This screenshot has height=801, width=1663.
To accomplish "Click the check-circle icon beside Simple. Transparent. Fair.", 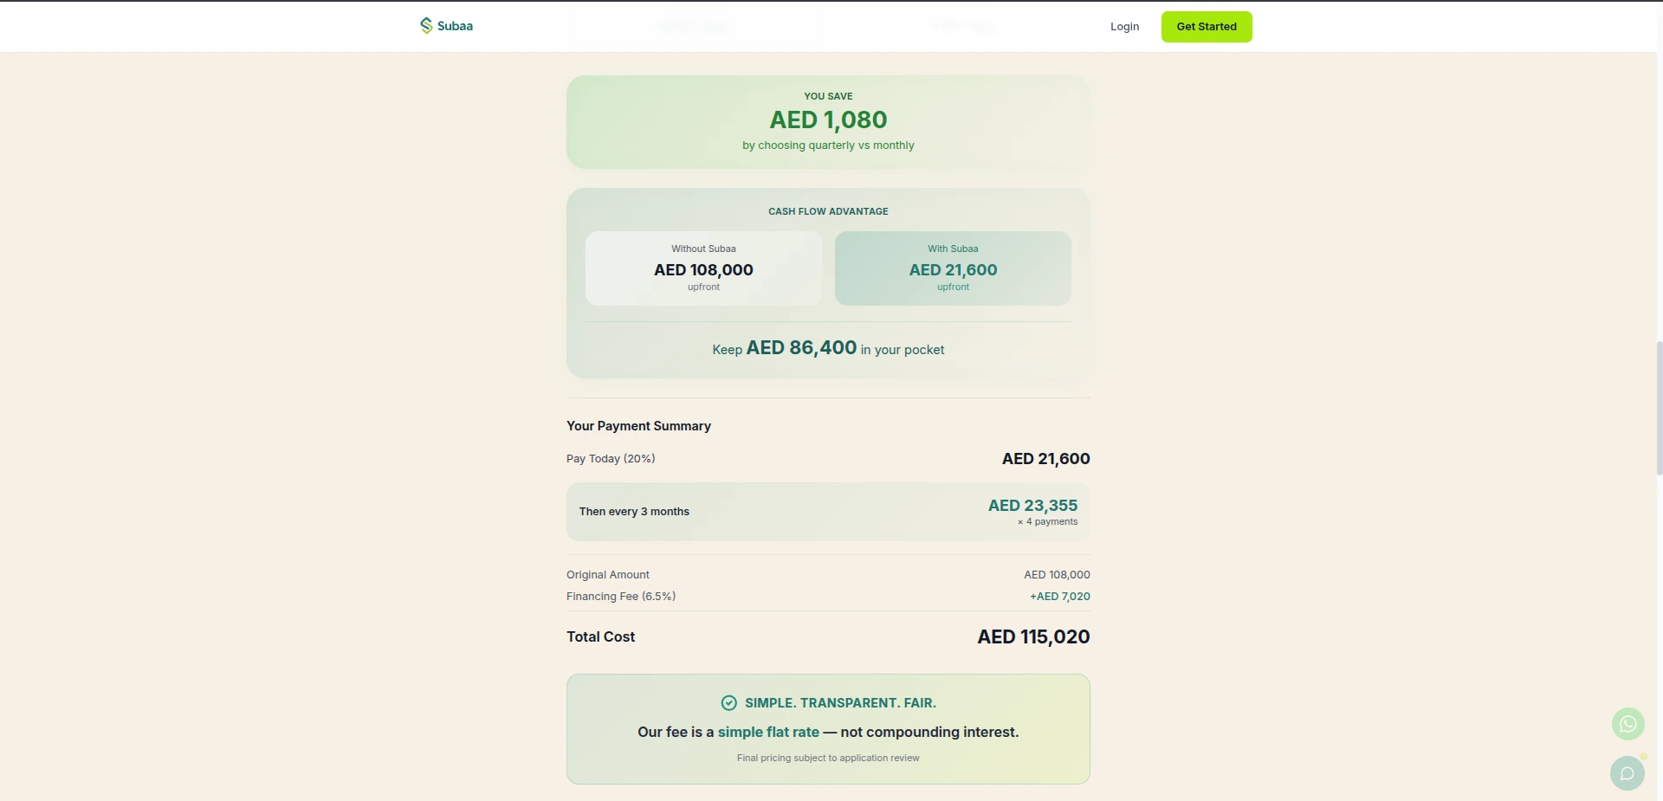I will 729,703.
